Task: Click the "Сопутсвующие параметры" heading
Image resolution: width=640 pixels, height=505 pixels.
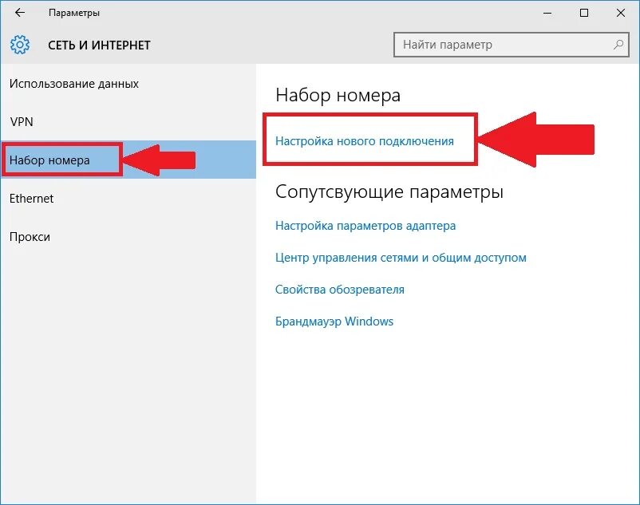Action: click(389, 191)
